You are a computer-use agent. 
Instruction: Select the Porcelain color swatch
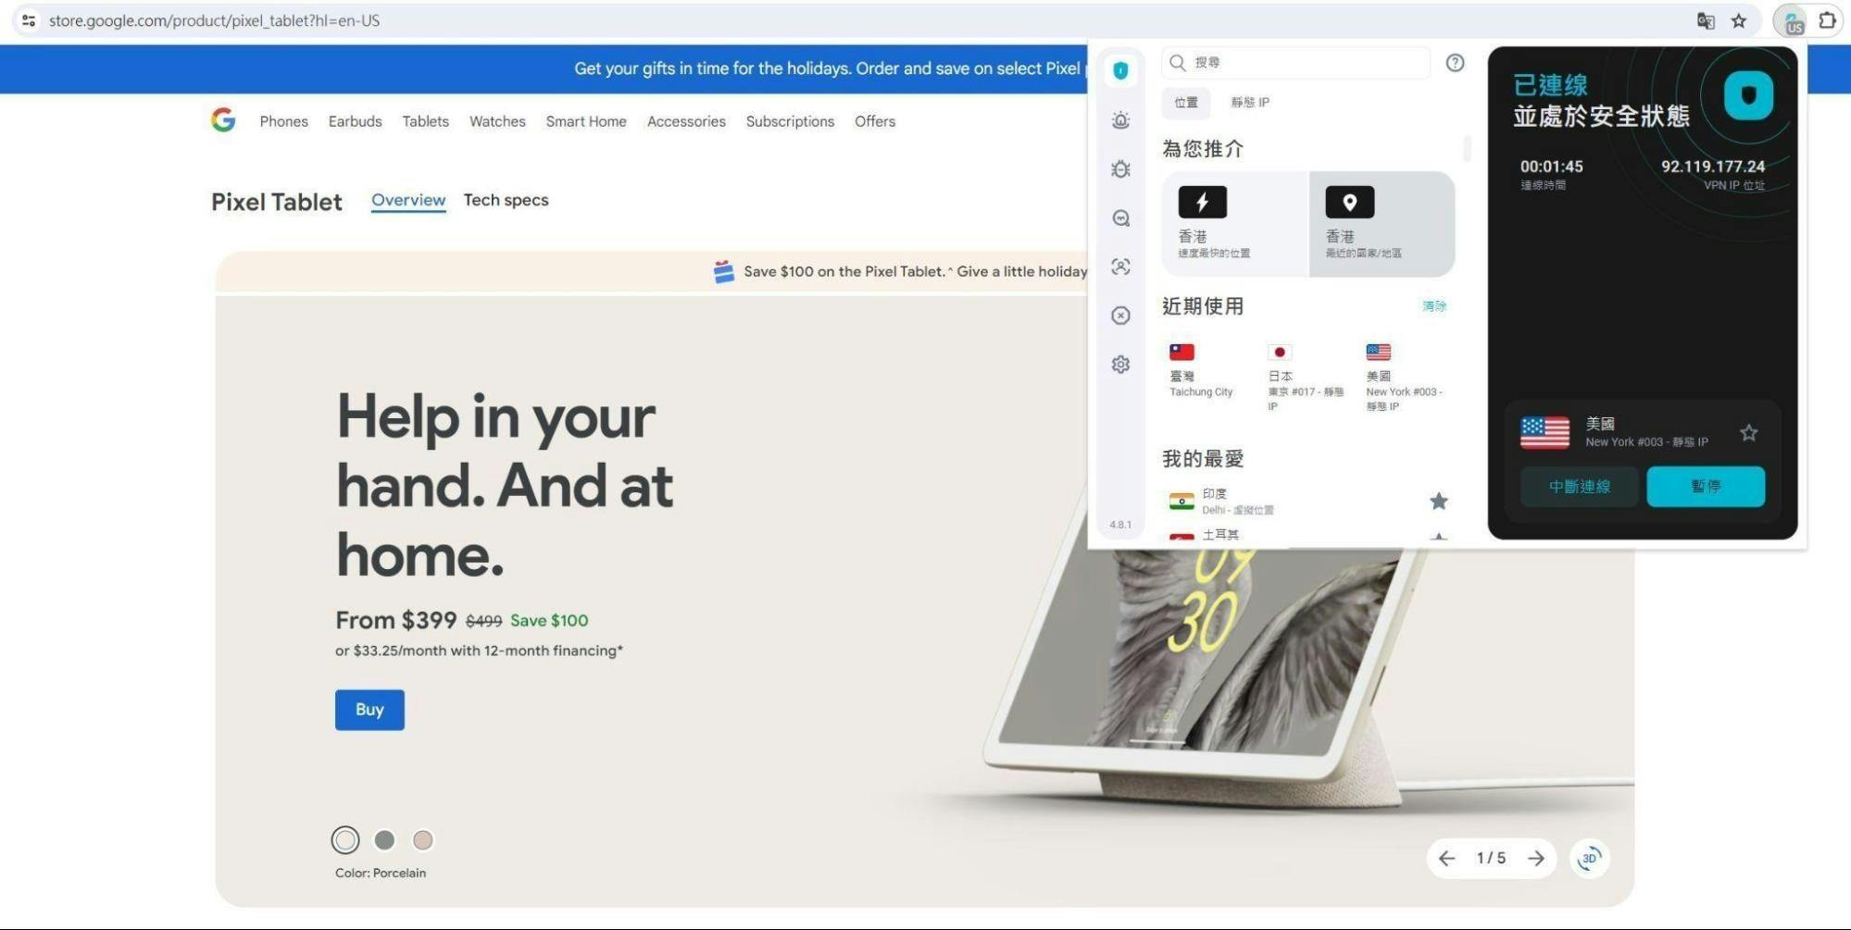(345, 839)
